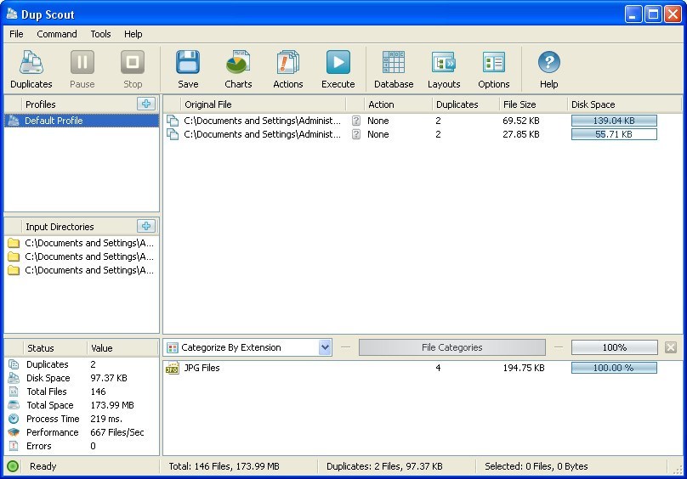Image resolution: width=687 pixels, height=479 pixels.
Task: Sort by the File Size column header
Action: [520, 104]
